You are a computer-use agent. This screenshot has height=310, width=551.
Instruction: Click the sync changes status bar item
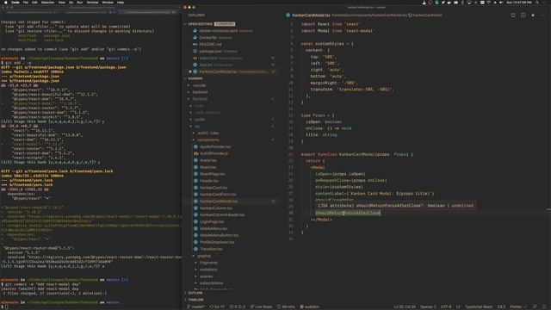point(217,307)
